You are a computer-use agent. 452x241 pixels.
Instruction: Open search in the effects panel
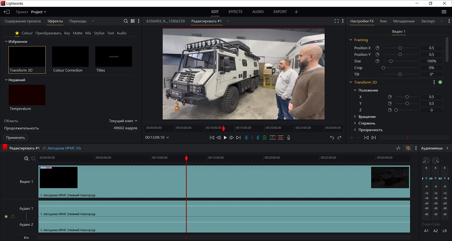(126, 21)
